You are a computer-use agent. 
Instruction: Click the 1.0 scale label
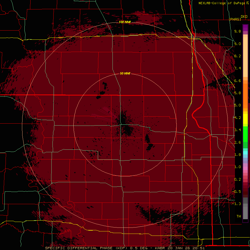click(237, 167)
